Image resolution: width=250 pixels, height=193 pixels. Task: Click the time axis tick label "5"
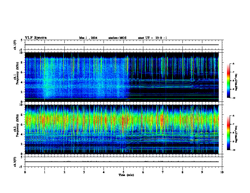point(123,172)
